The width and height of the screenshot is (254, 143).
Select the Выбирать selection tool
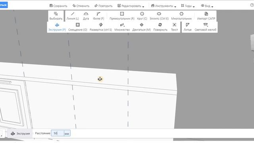click(x=56, y=16)
